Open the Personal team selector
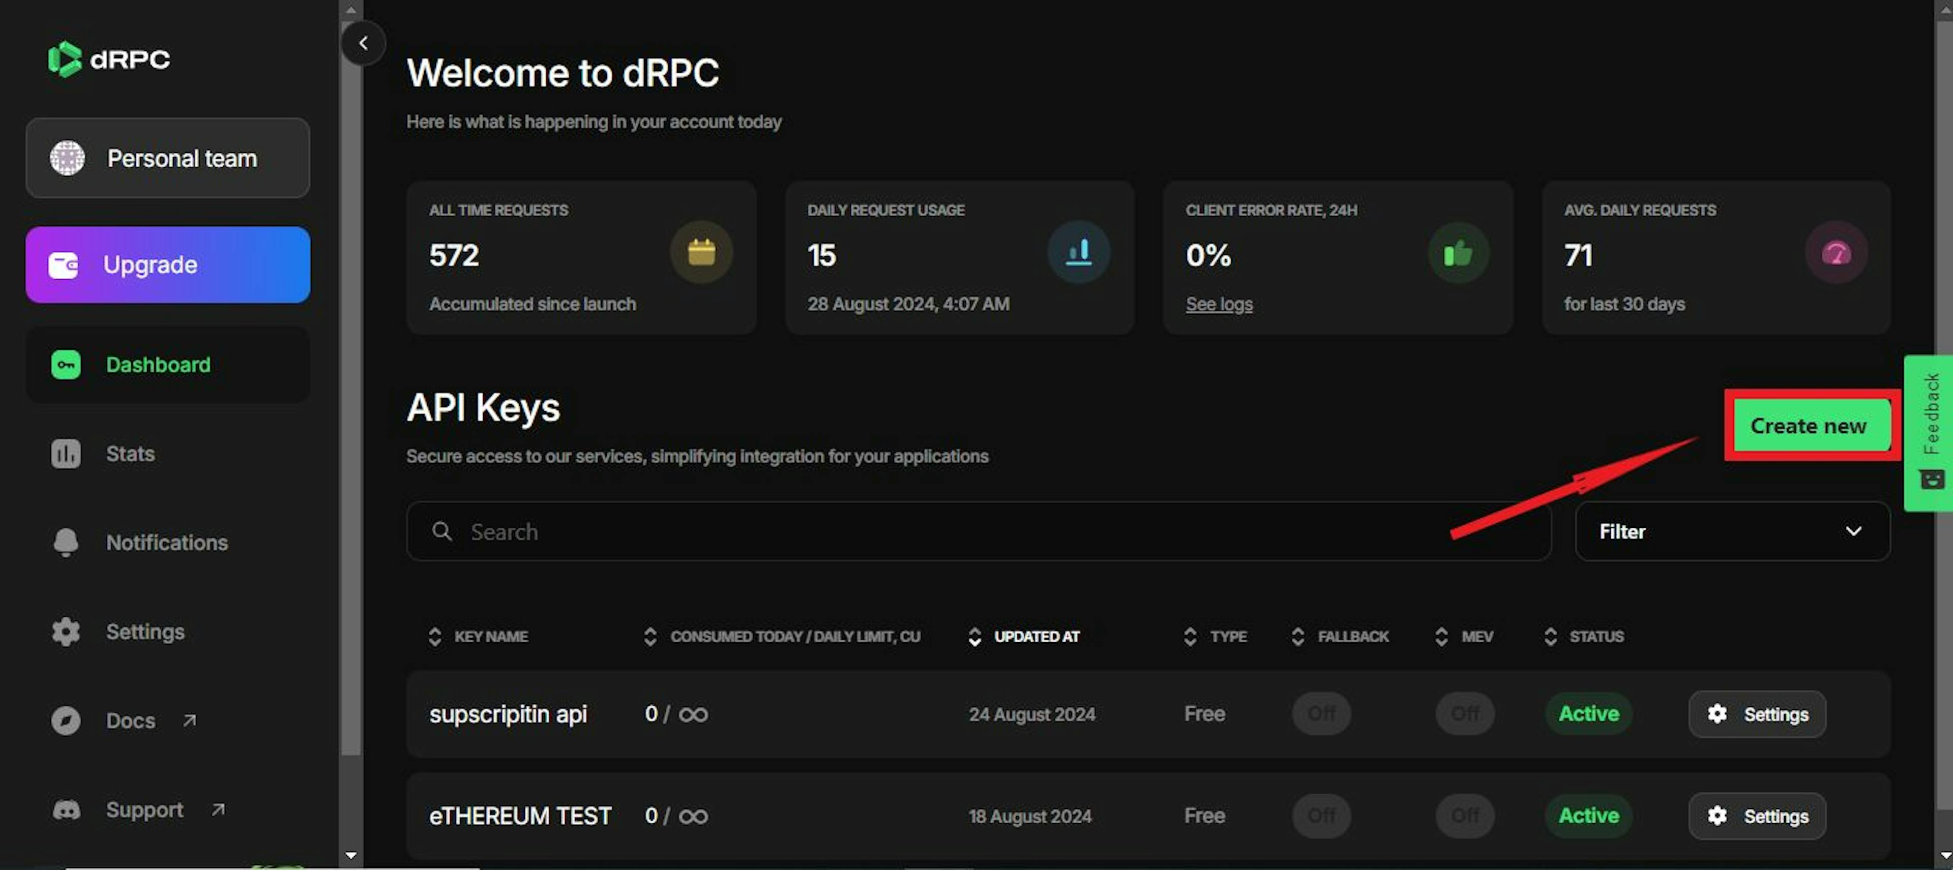 167,158
